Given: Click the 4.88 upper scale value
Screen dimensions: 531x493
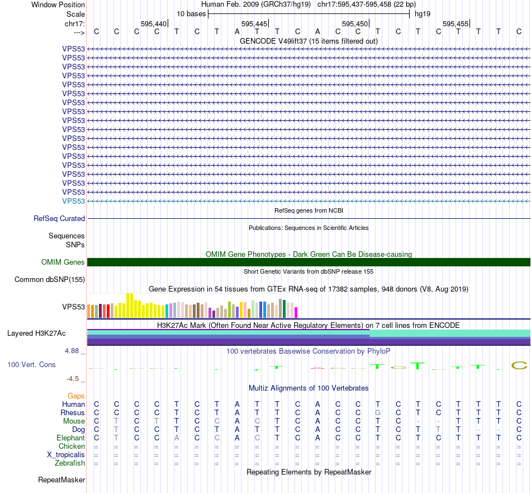Looking at the screenshot, I should (72, 351).
